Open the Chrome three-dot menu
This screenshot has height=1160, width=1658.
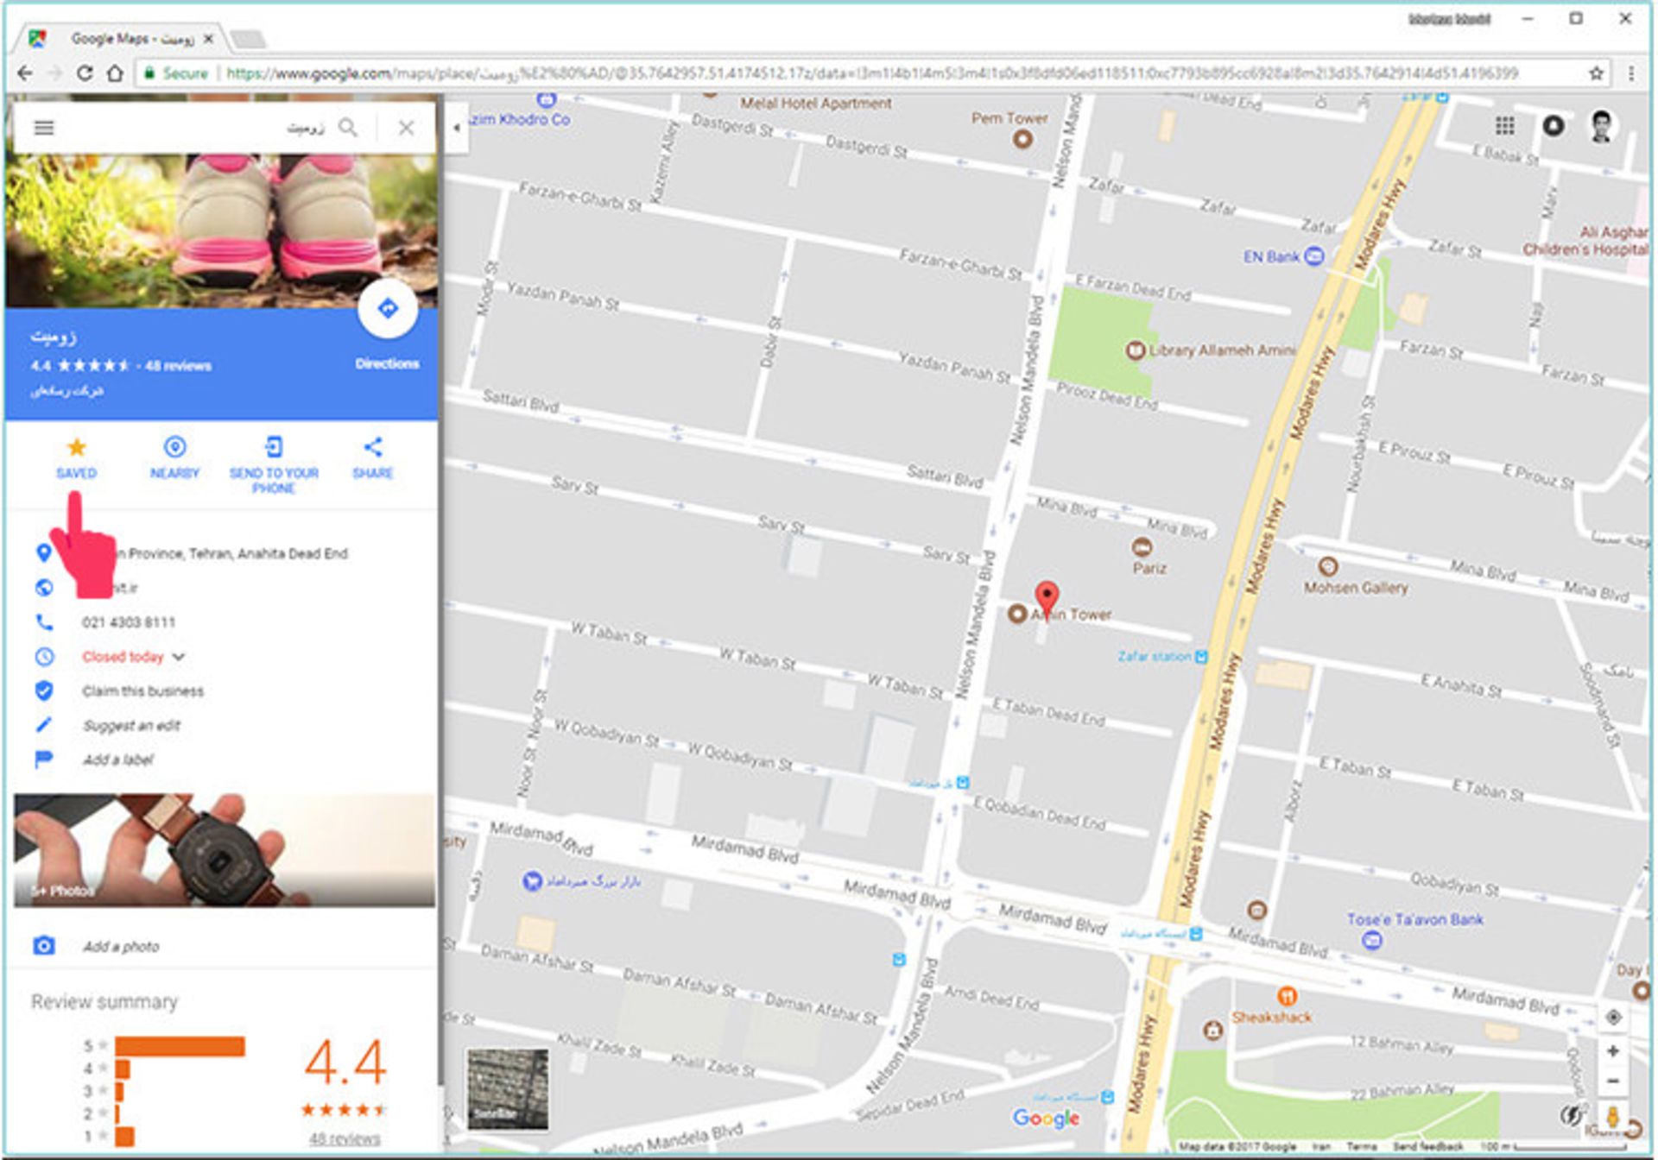click(1631, 73)
